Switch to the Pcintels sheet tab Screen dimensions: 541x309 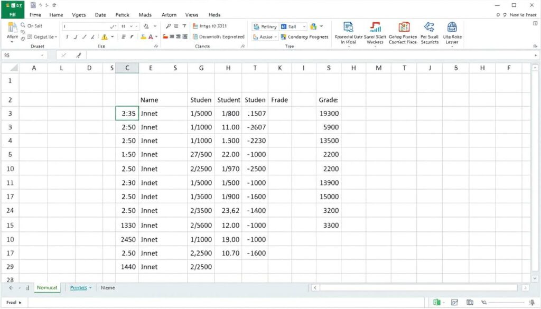[x=78, y=288]
